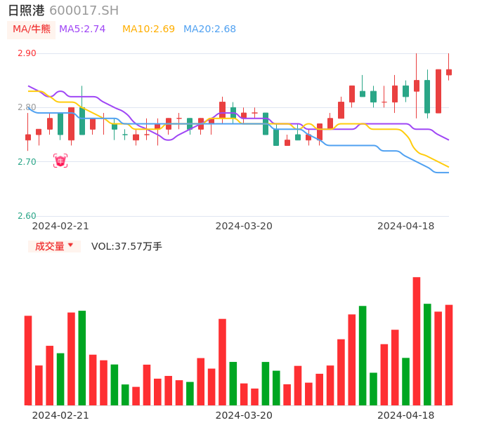Click the tallest red volume bar
Viewport: 482px width, 425px height.
point(417,341)
